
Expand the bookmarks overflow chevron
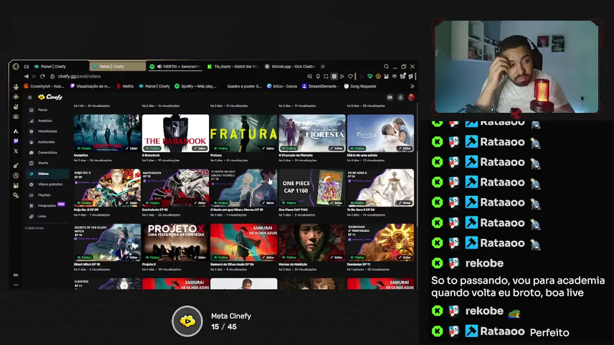tap(412, 86)
